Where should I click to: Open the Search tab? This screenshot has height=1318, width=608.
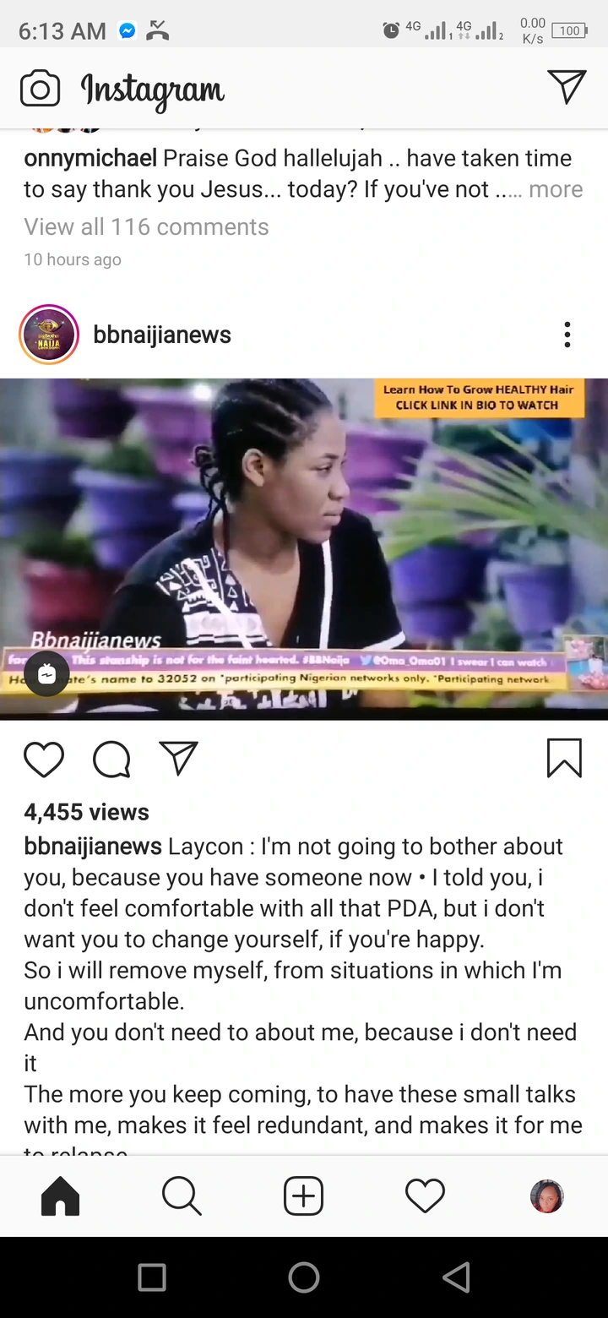pyautogui.click(x=182, y=1196)
